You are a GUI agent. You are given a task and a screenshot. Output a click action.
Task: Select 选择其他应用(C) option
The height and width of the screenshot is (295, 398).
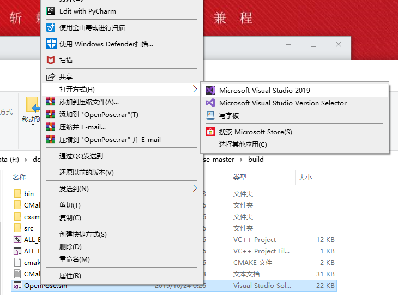243,144
